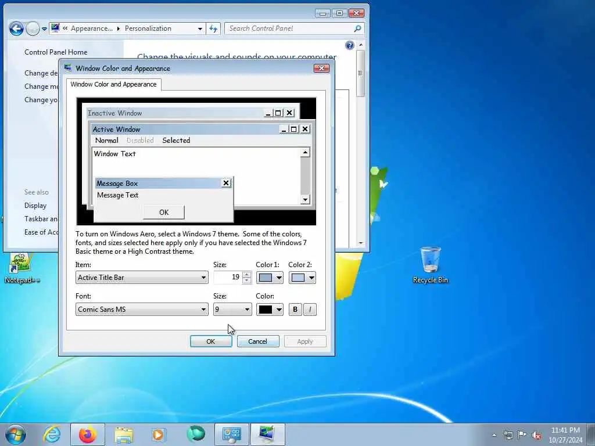Click the network tray icon
Image resolution: width=595 pixels, height=446 pixels.
tap(508, 435)
